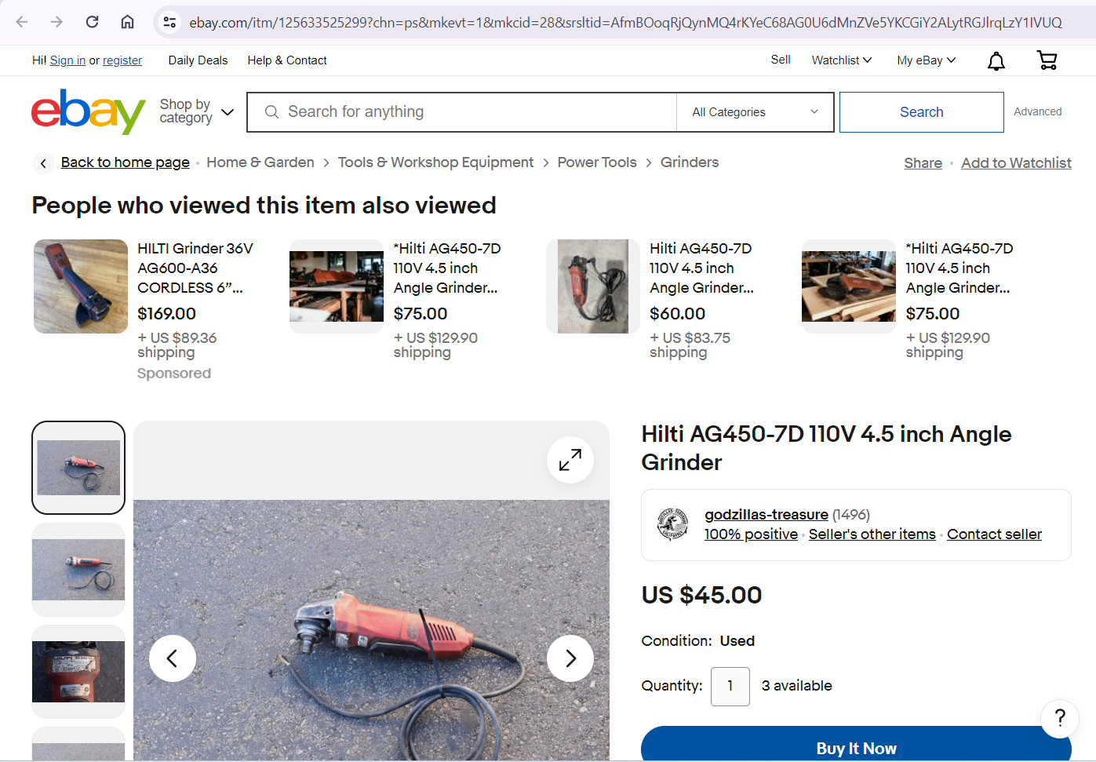
Task: Click the register link
Action: [122, 60]
